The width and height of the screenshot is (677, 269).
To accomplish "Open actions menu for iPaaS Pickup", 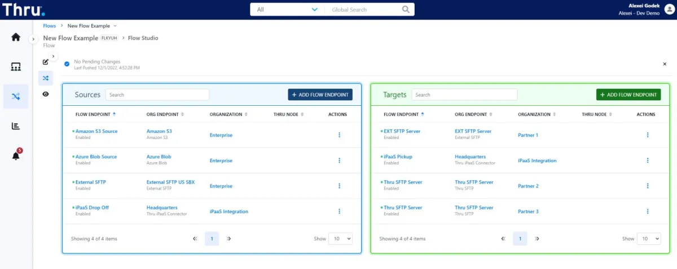I will coord(648,160).
